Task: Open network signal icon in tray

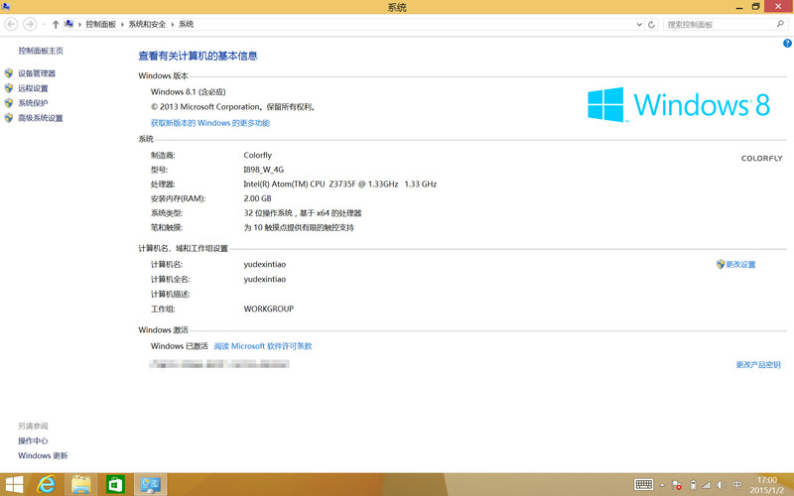Action: tap(707, 485)
